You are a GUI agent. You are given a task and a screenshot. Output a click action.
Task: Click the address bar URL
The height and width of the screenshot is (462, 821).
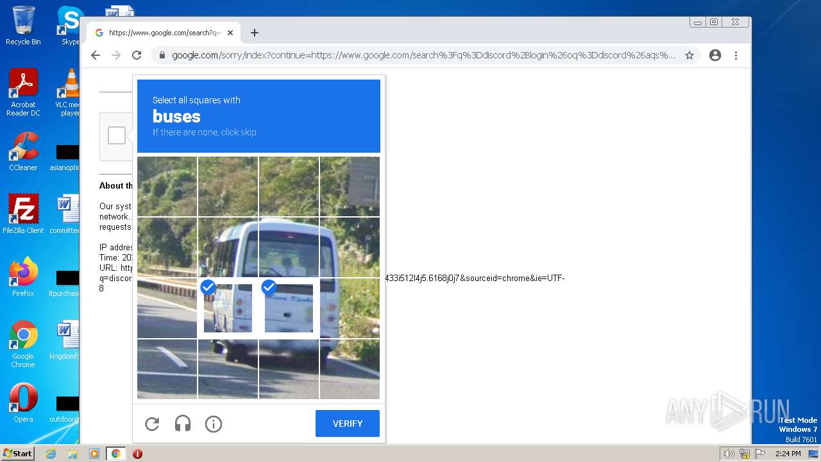pyautogui.click(x=423, y=55)
